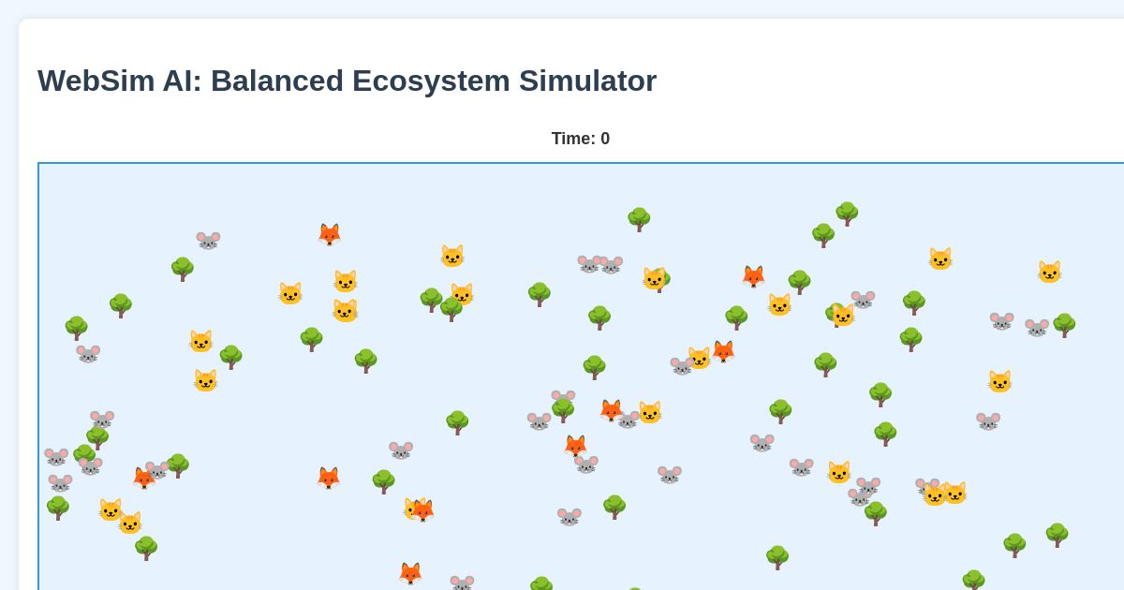Viewport: 1124px width, 590px height.
Task: Click the WebSim AI: Balanced Ecosystem Simulator heading
Action: click(x=347, y=81)
